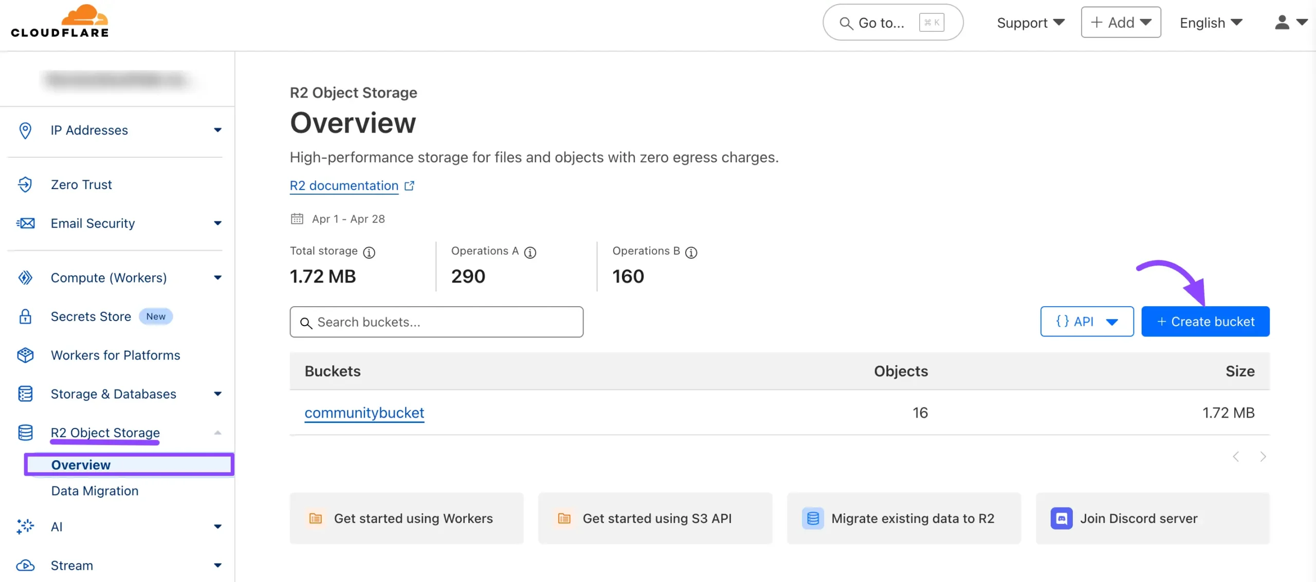1316x582 pixels.
Task: Click the IP Addresses pin icon
Action: 25,130
